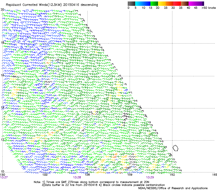
Task: Click the yellow 20-25 knots color segment
Action: [162, 4]
